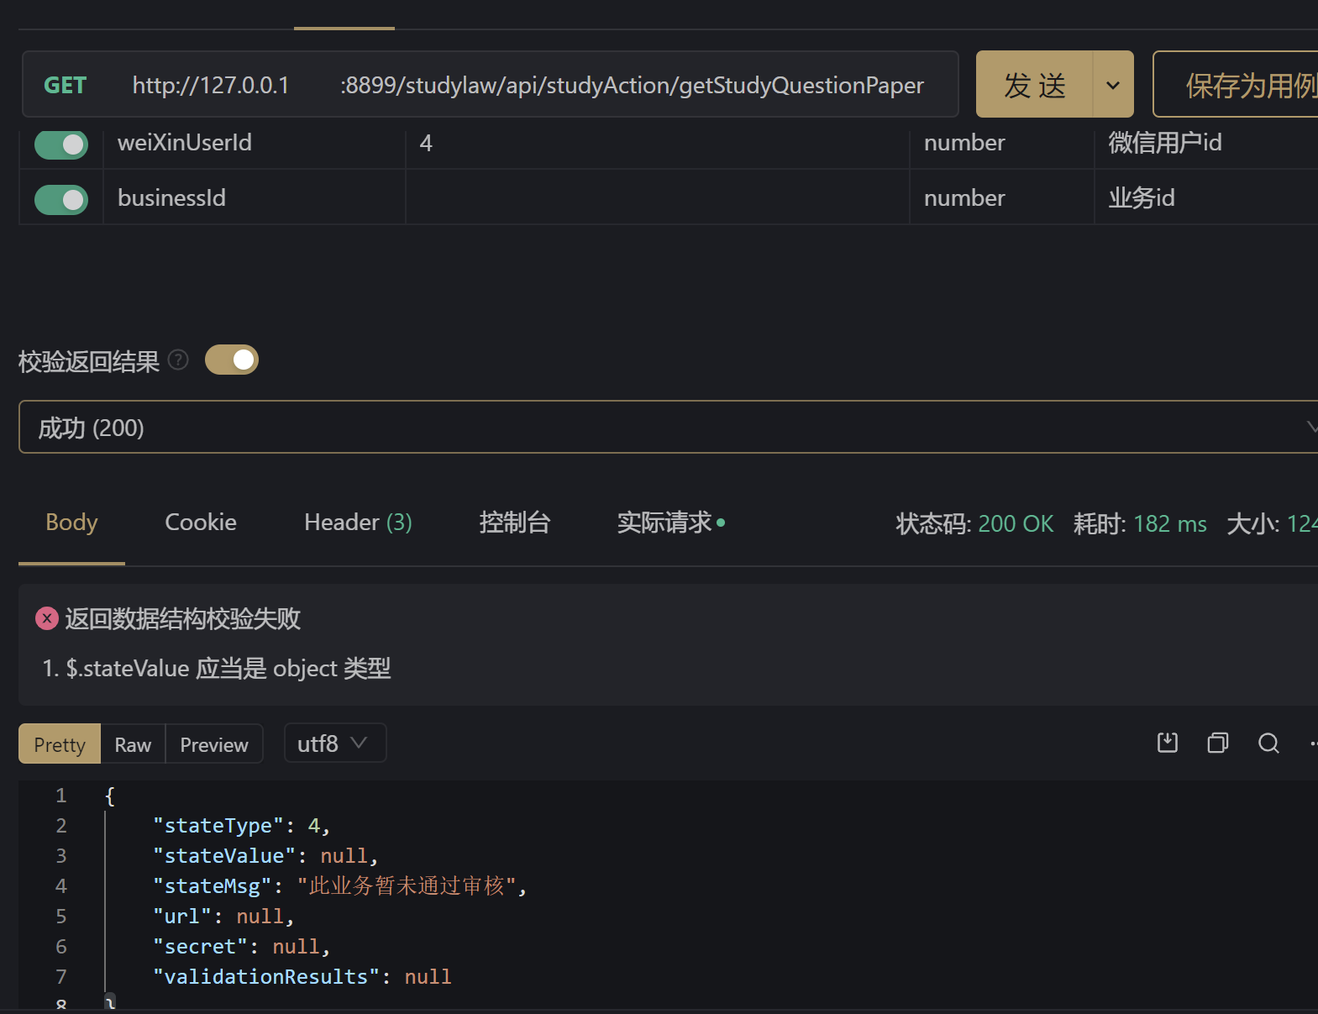Click the 业务id description cell

pyautogui.click(x=1206, y=197)
